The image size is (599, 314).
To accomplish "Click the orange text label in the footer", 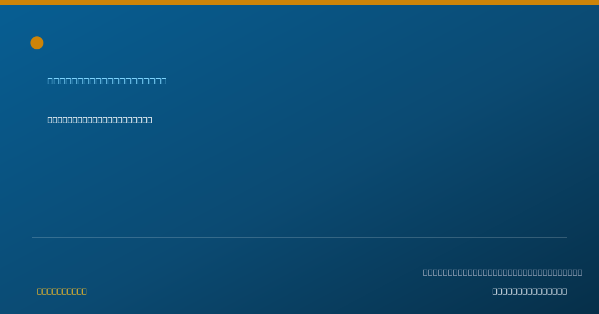I will pyautogui.click(x=62, y=291).
